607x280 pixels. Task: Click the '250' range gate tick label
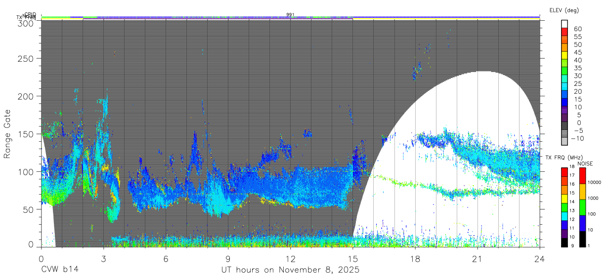26,58
